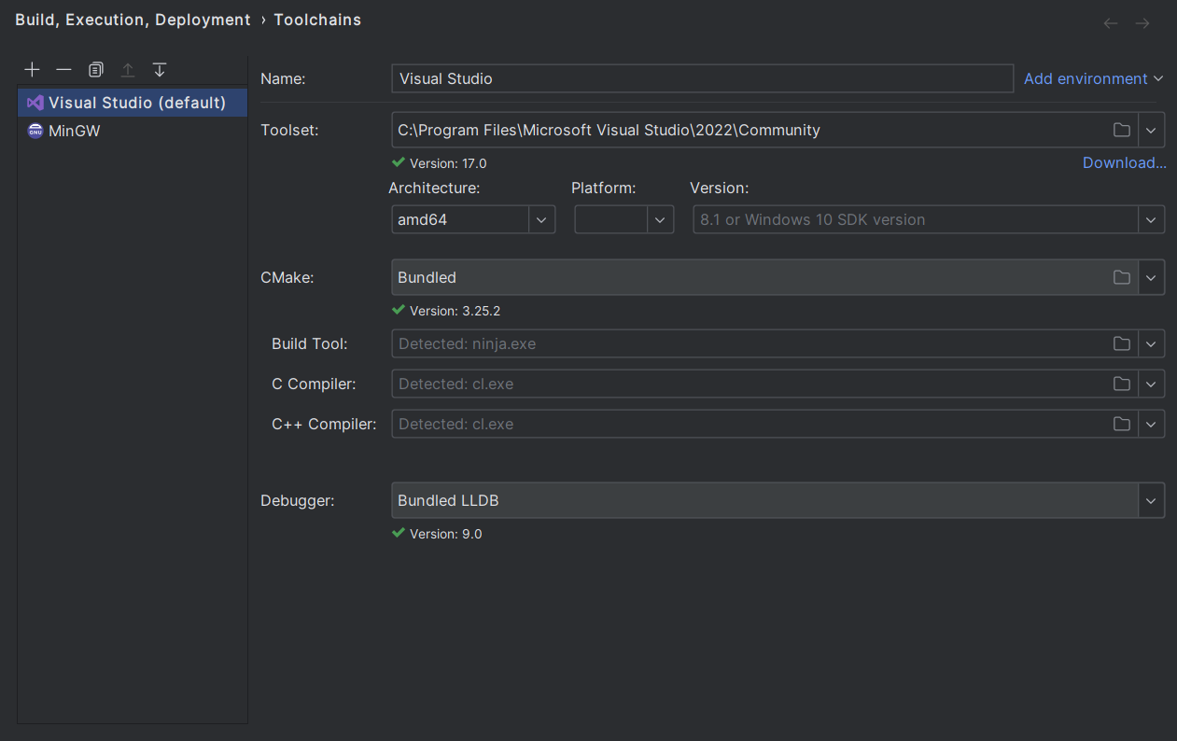
Task: Click the Name field containing Visual Studio
Action: pyautogui.click(x=702, y=79)
